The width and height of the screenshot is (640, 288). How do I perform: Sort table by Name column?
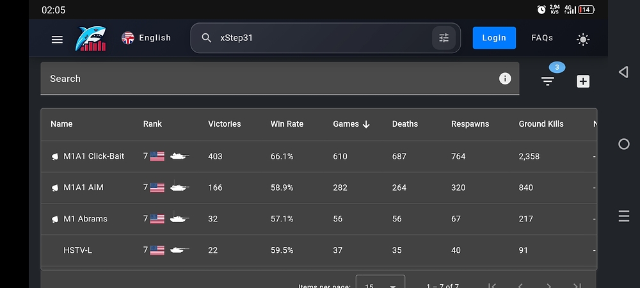(61, 124)
